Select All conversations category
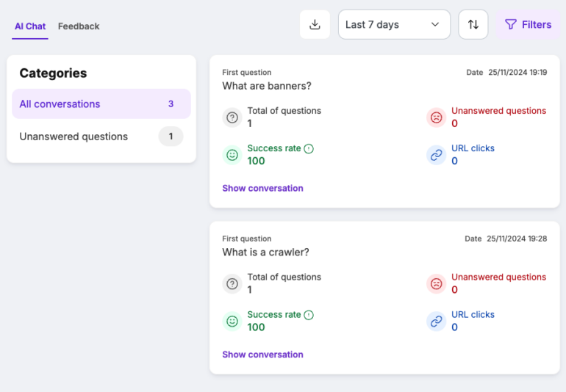 pos(101,104)
